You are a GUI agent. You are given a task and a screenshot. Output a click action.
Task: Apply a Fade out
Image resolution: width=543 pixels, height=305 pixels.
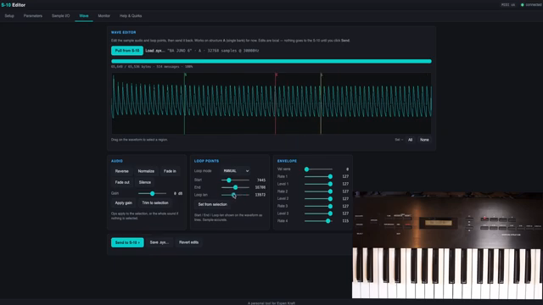pyautogui.click(x=122, y=182)
